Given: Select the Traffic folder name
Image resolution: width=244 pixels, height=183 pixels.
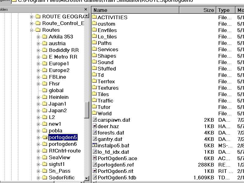Looking at the screenshot, I should pos(105,101).
